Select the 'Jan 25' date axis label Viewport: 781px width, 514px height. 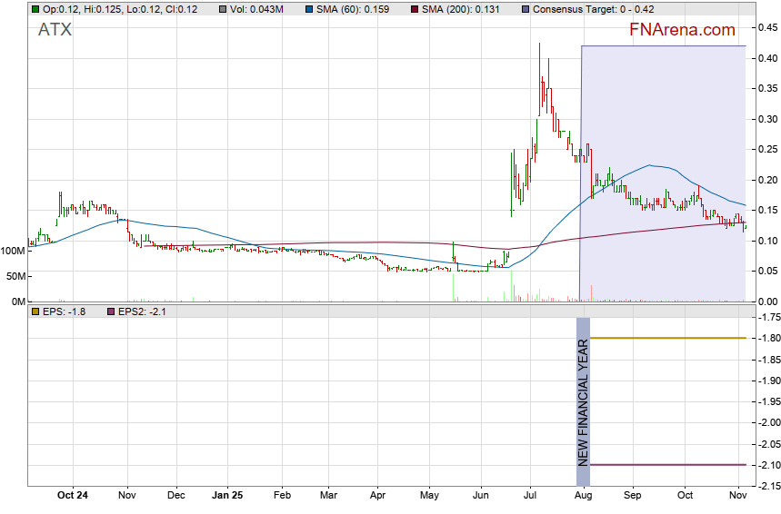click(227, 495)
